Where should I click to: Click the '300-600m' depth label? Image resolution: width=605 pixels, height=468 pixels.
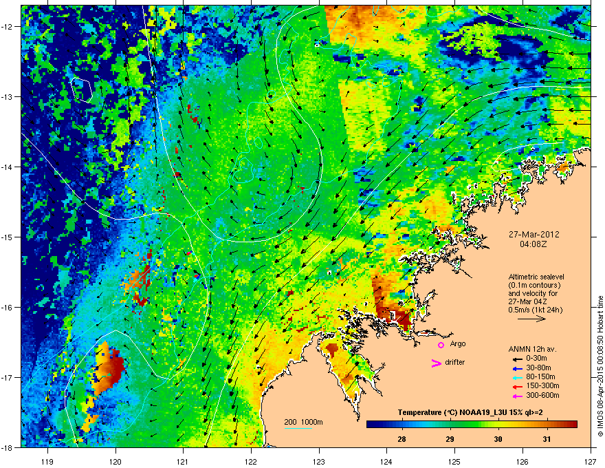(x=542, y=395)
